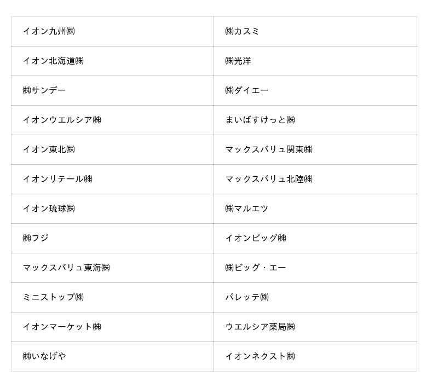Screen dimensions: 438x388
Task: Select the マックスバリュ北陸㈱ cell
Action: [x=269, y=179]
